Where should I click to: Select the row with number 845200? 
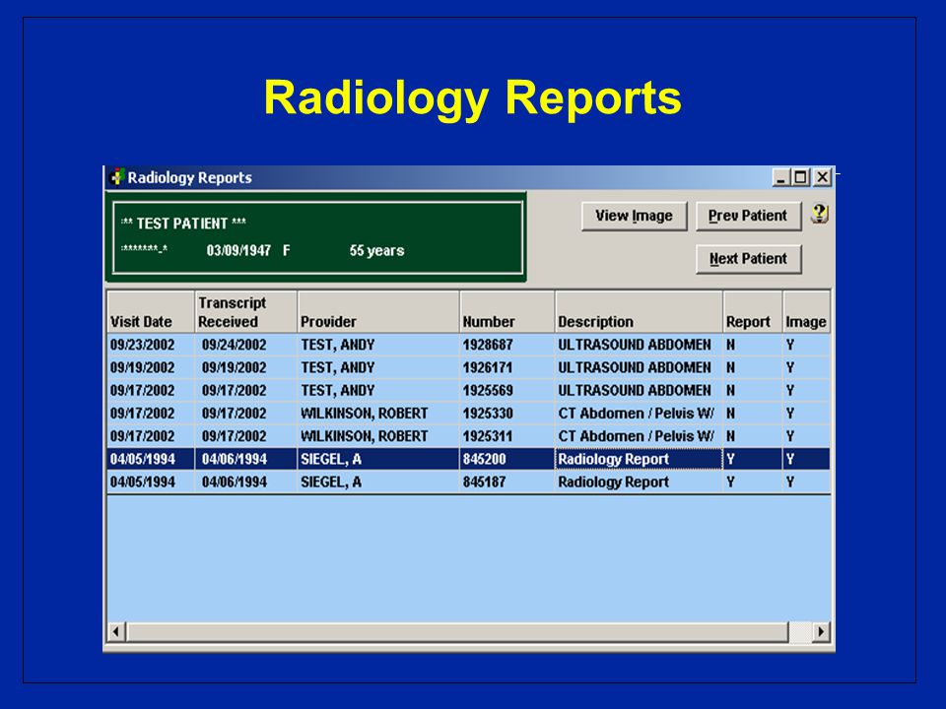[x=469, y=460]
